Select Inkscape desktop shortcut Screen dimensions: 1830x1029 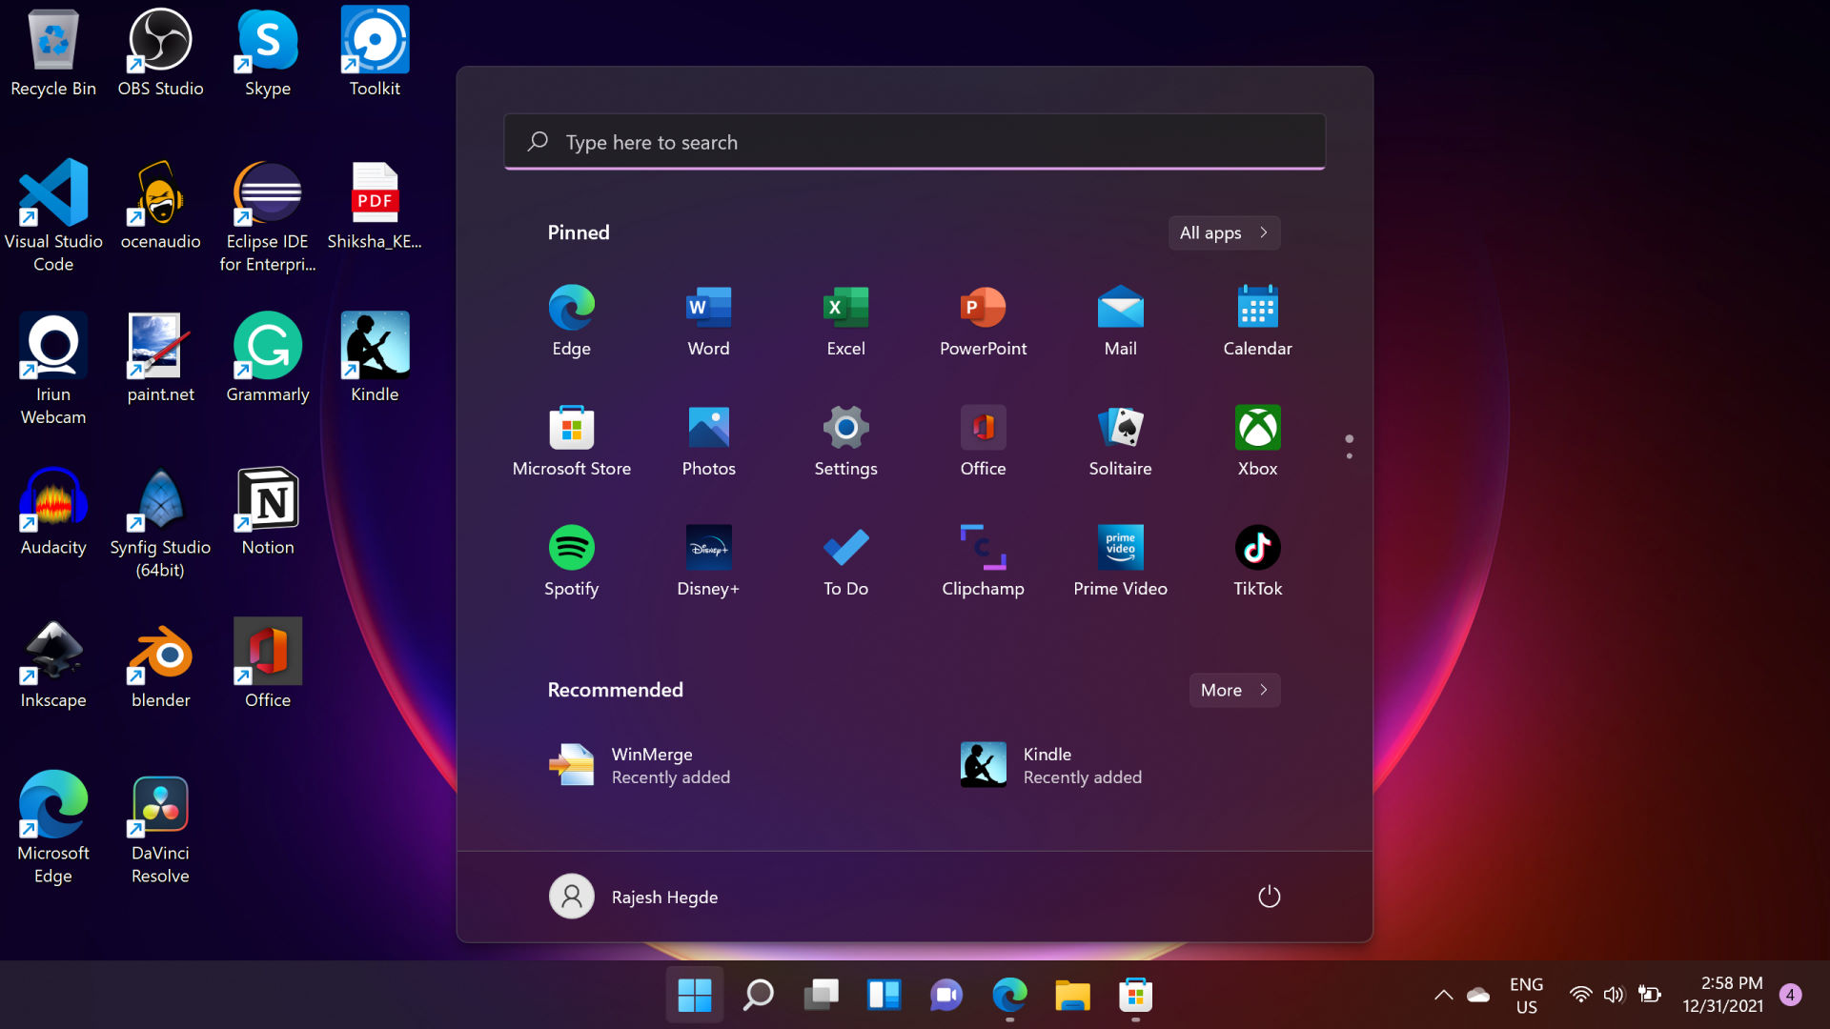pyautogui.click(x=53, y=665)
